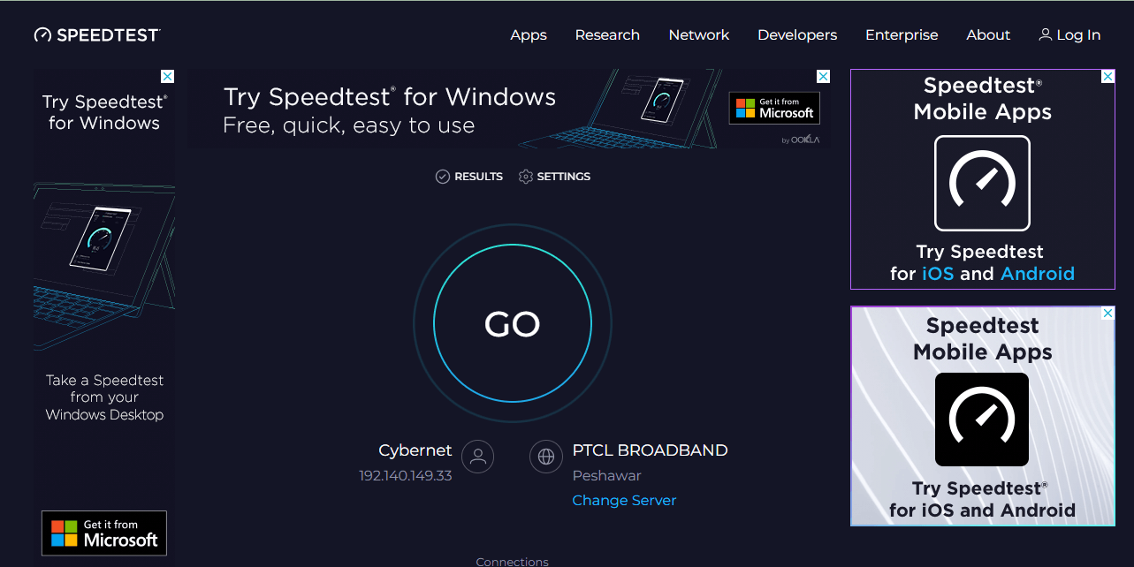The image size is (1134, 567).
Task: Close the top banner advertisement
Action: click(823, 77)
